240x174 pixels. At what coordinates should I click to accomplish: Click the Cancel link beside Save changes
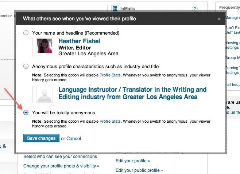tap(73, 139)
